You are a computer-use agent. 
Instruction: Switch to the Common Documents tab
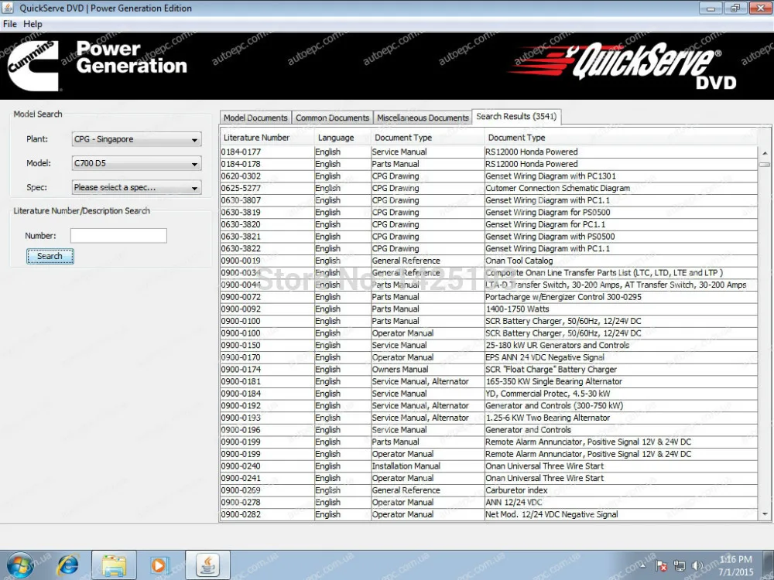click(332, 118)
